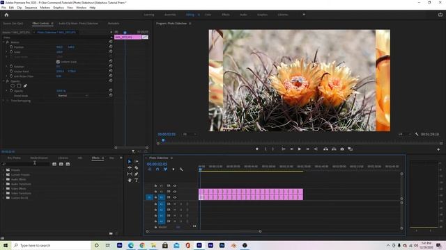
Task: Select the Hand tool
Action: [130, 181]
